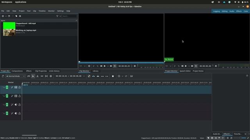Switch to the Color layout
This screenshot has height=140, width=250.
246,11
